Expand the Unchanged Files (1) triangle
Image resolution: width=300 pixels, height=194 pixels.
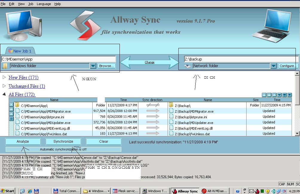(4, 86)
